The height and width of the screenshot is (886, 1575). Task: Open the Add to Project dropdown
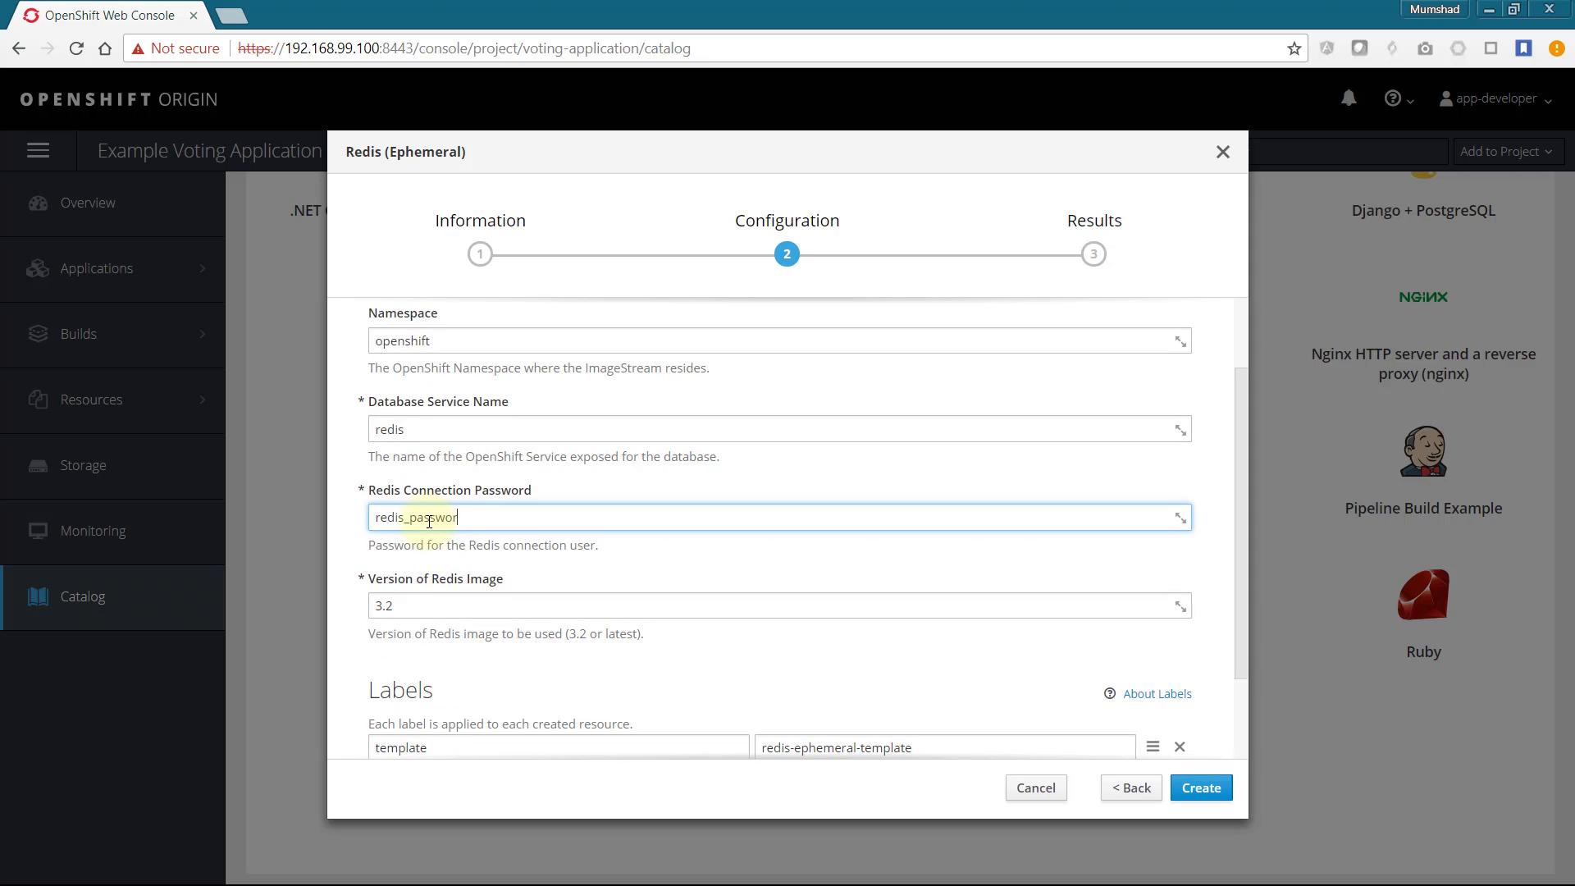click(1506, 151)
